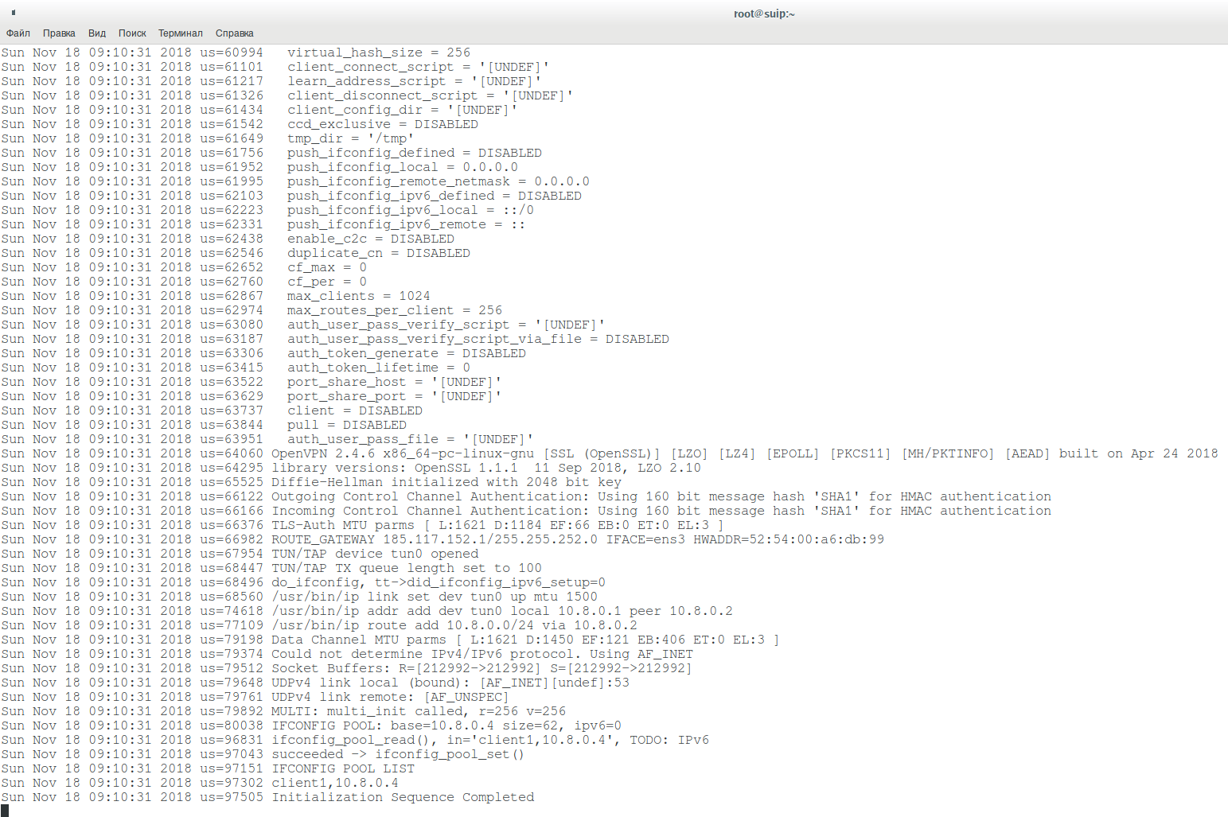1228x817 pixels.
Task: Open the Справка menu
Action: tap(234, 33)
